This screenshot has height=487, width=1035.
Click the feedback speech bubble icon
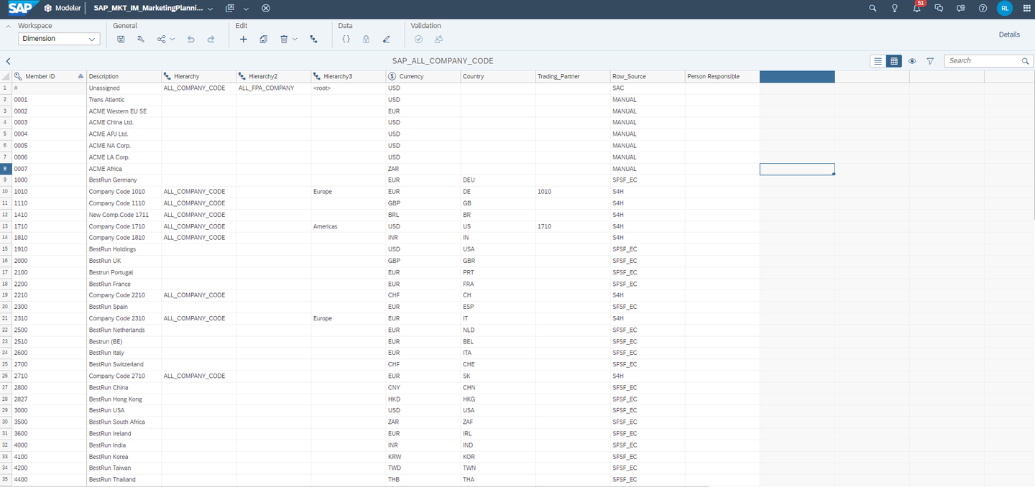(x=961, y=9)
